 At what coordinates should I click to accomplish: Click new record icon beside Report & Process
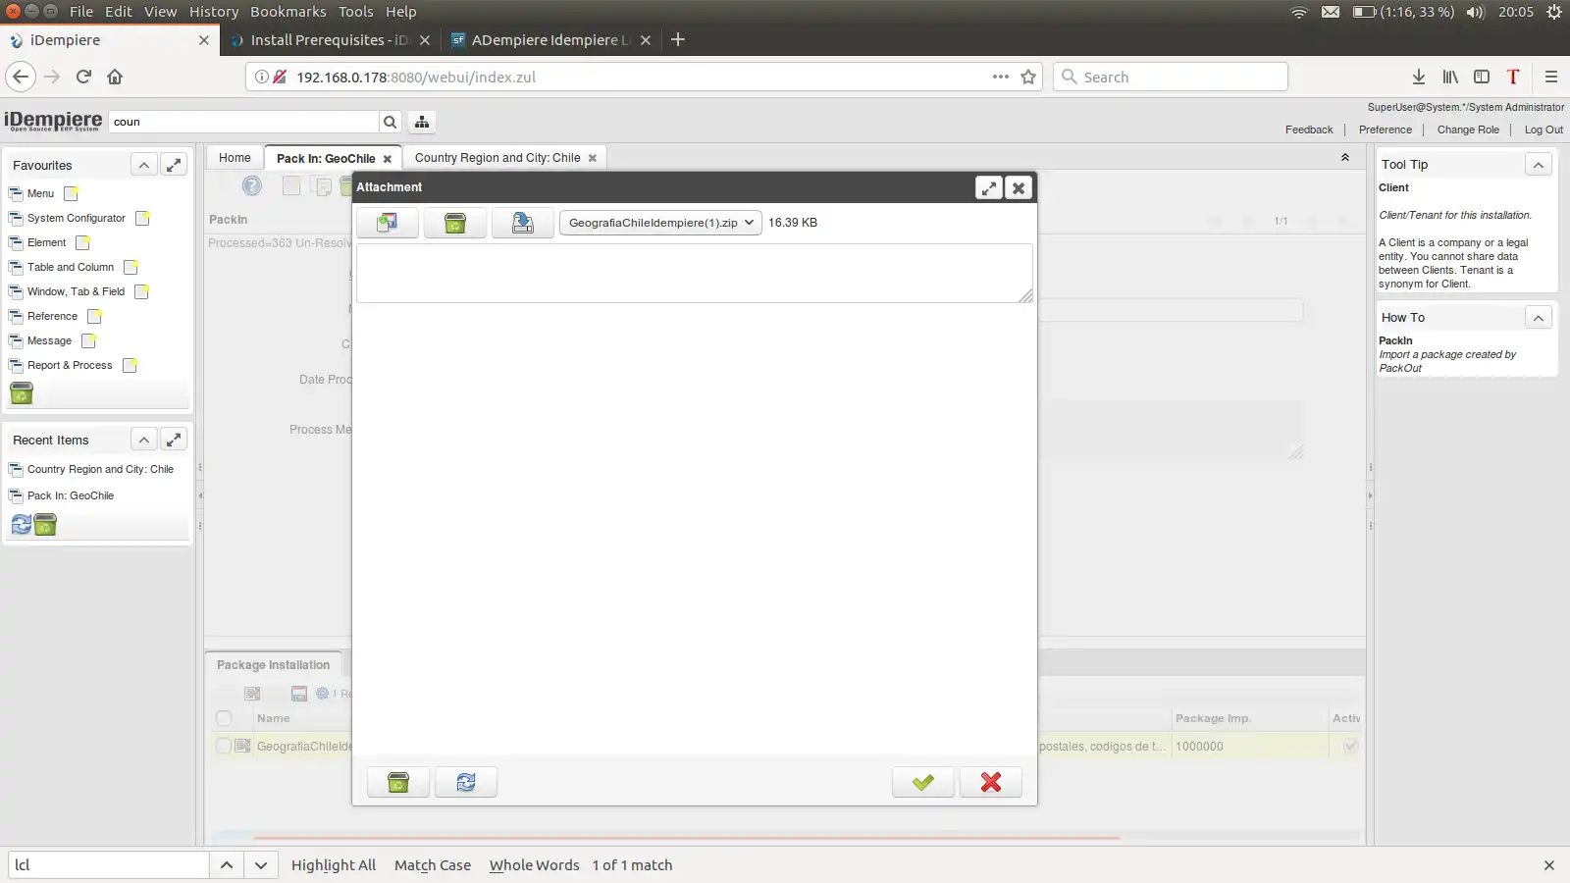tap(130, 365)
